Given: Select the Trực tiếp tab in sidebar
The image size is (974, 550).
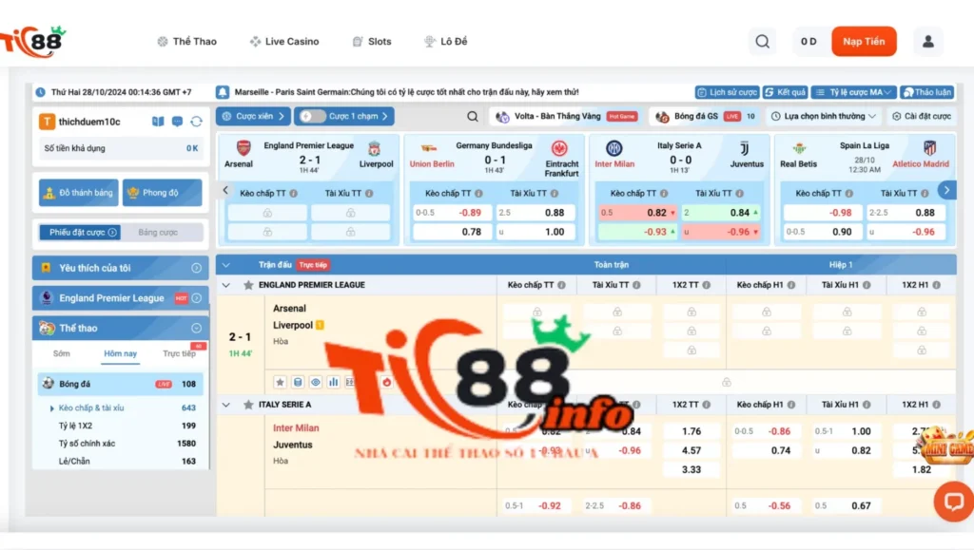Looking at the screenshot, I should tap(179, 353).
